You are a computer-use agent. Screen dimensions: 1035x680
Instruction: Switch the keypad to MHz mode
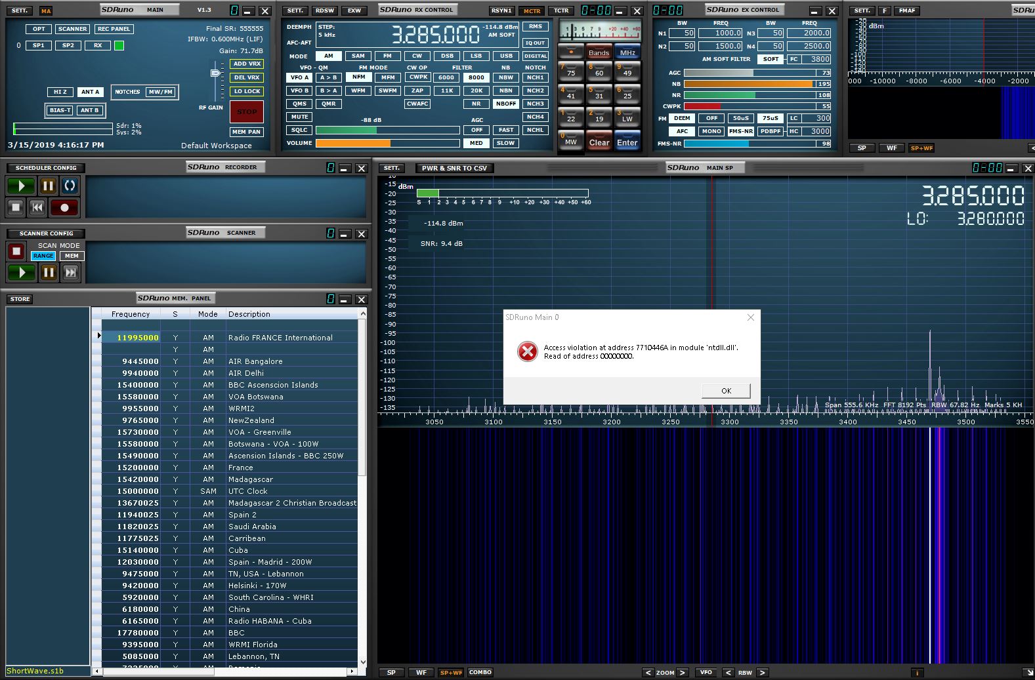click(627, 52)
